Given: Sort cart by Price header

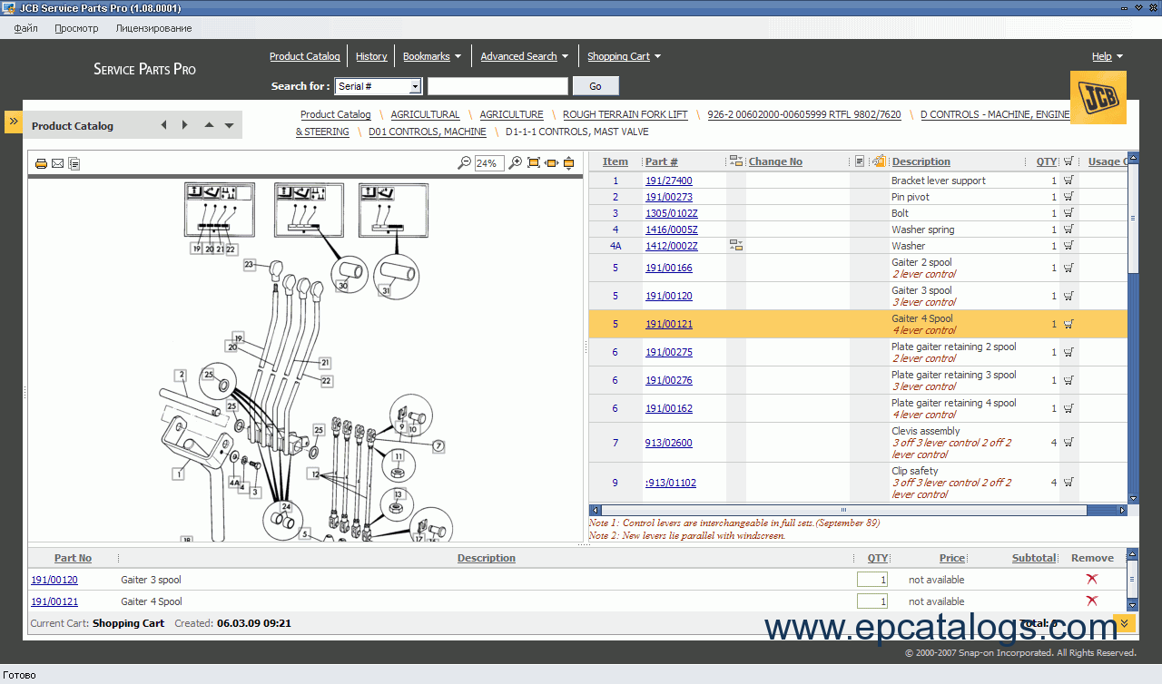Looking at the screenshot, I should [x=952, y=558].
